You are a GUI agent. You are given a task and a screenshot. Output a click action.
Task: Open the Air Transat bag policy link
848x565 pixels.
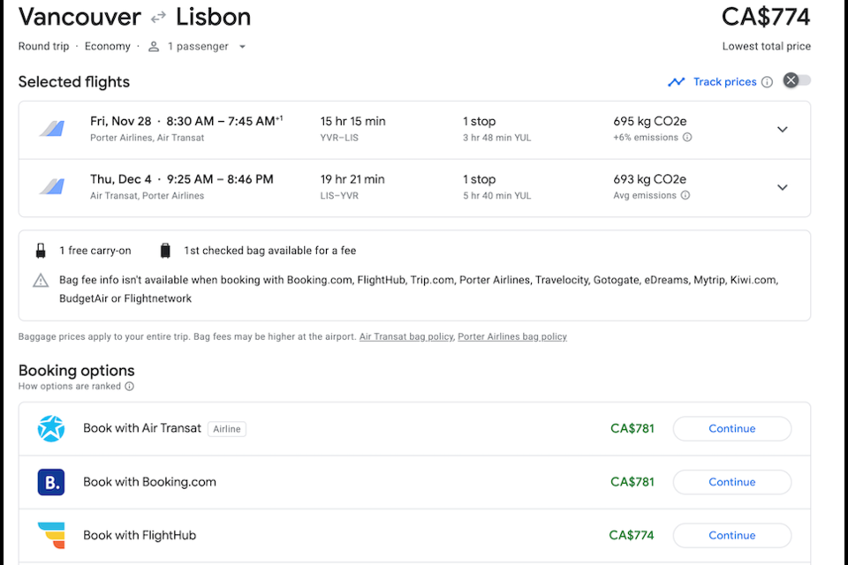pos(406,337)
